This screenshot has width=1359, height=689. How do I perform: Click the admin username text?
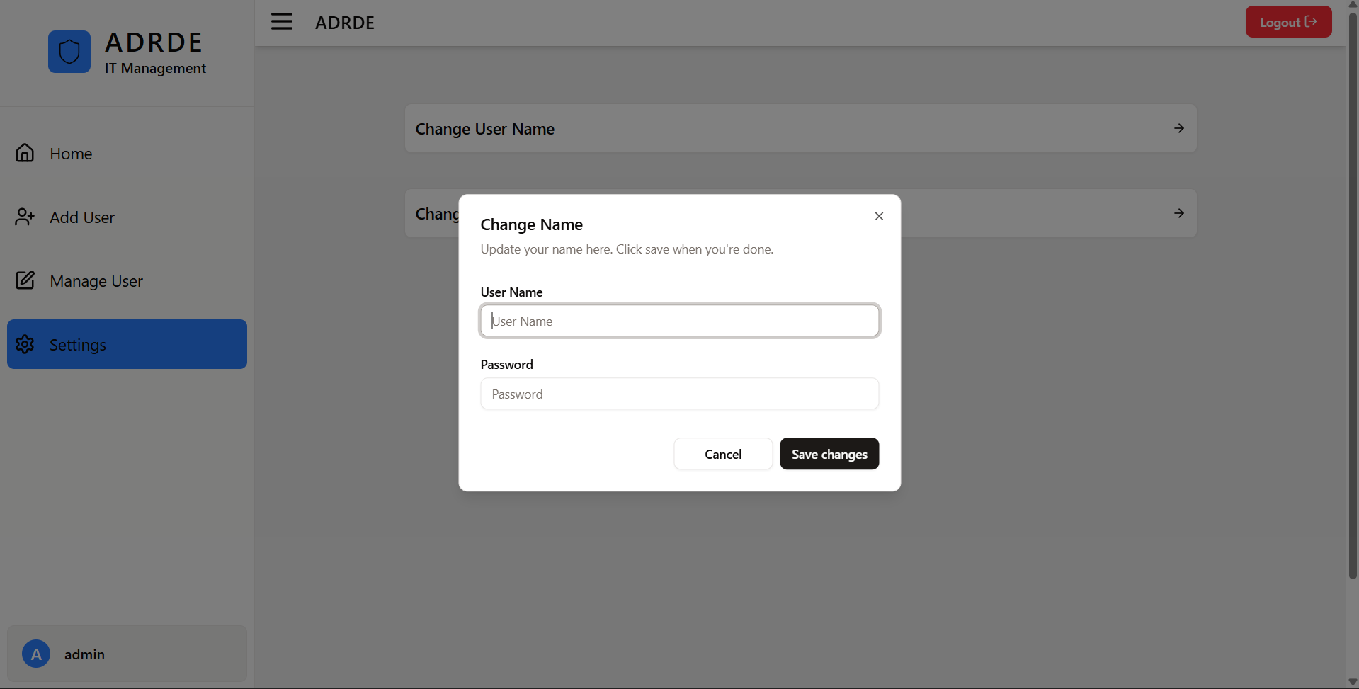tap(84, 654)
